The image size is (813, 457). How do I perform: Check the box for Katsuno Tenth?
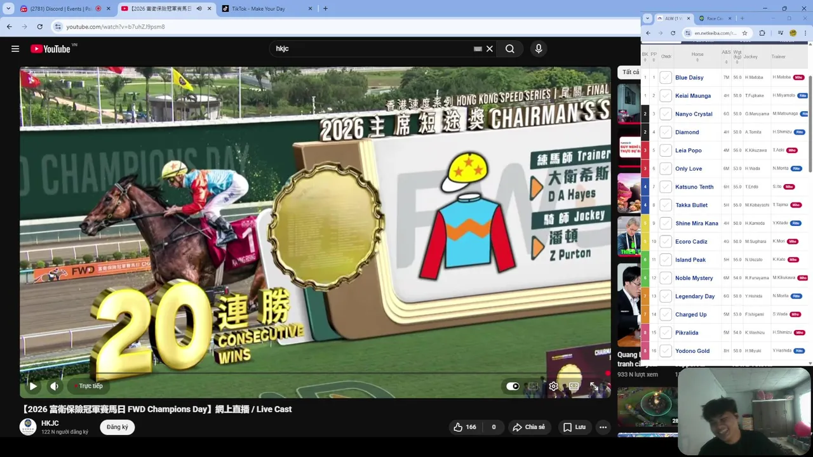tap(666, 187)
